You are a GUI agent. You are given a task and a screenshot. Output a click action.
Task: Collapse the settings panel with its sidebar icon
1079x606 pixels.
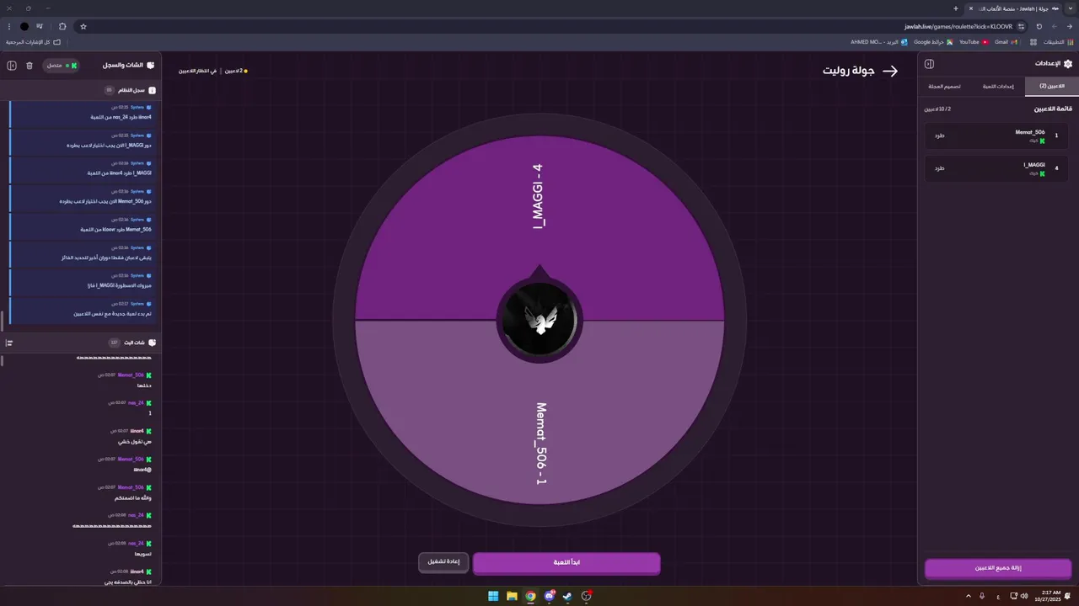(929, 64)
